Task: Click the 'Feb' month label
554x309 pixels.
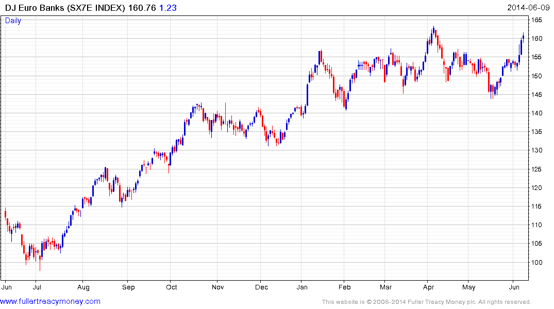Action: 344,287
